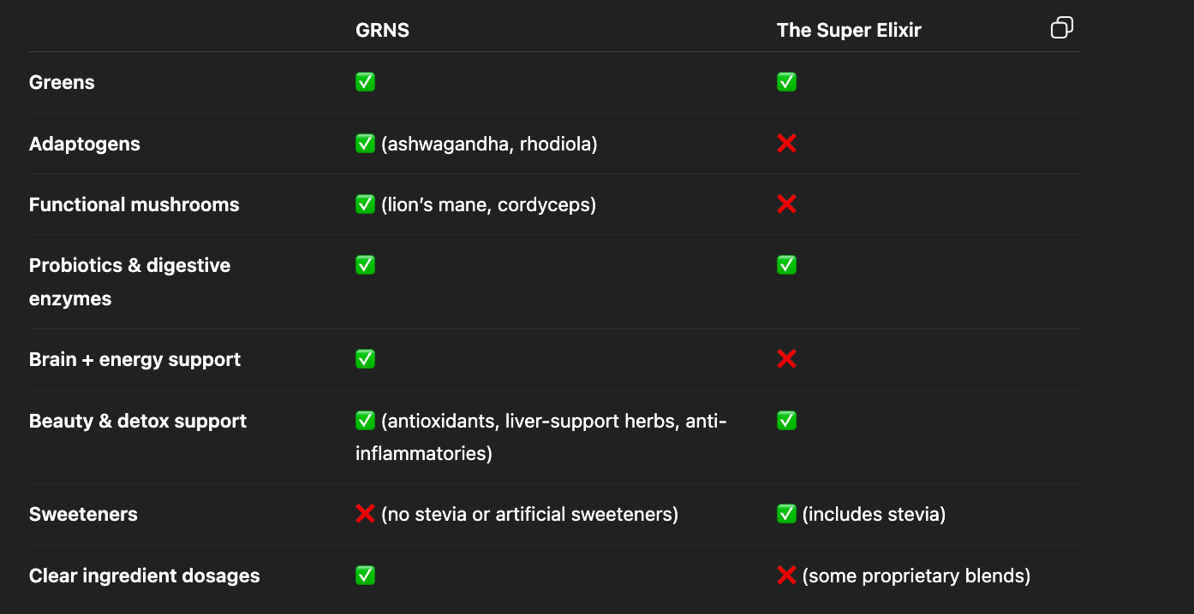Click The Super Elixir checkmark for Probiotics
This screenshot has height=614, width=1194.
click(x=786, y=265)
